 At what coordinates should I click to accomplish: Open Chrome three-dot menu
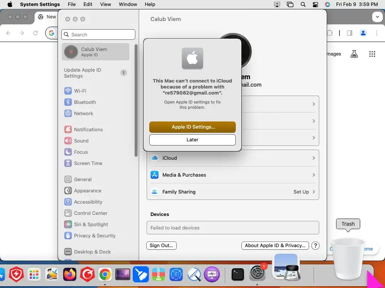(377, 33)
